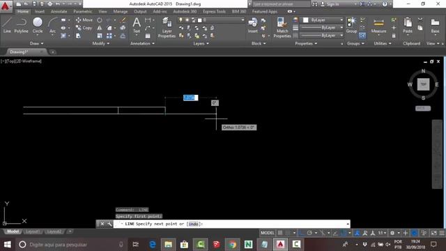The height and width of the screenshot is (251, 446).
Task: Open Layer Properties manager
Action: point(167,28)
